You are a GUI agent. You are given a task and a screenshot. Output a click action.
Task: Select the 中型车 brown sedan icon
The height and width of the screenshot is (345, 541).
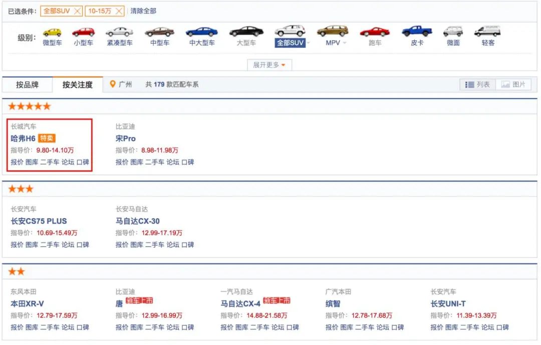click(x=159, y=32)
